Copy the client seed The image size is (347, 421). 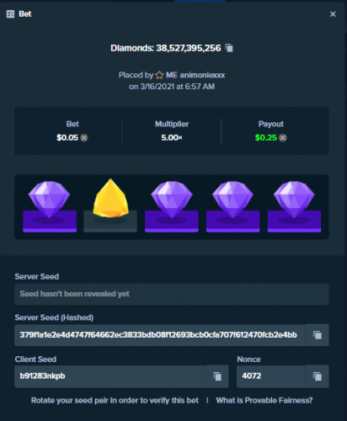[x=217, y=376]
